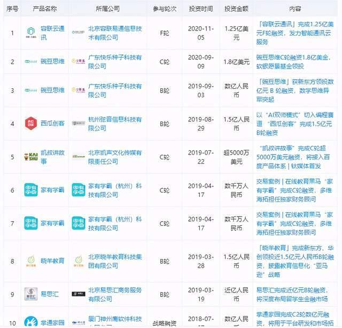Viewport: 342px width, 328px height.
Task: Open 容联云通讯 1.25亿美元F轮融资 news link
Action: click(x=295, y=33)
